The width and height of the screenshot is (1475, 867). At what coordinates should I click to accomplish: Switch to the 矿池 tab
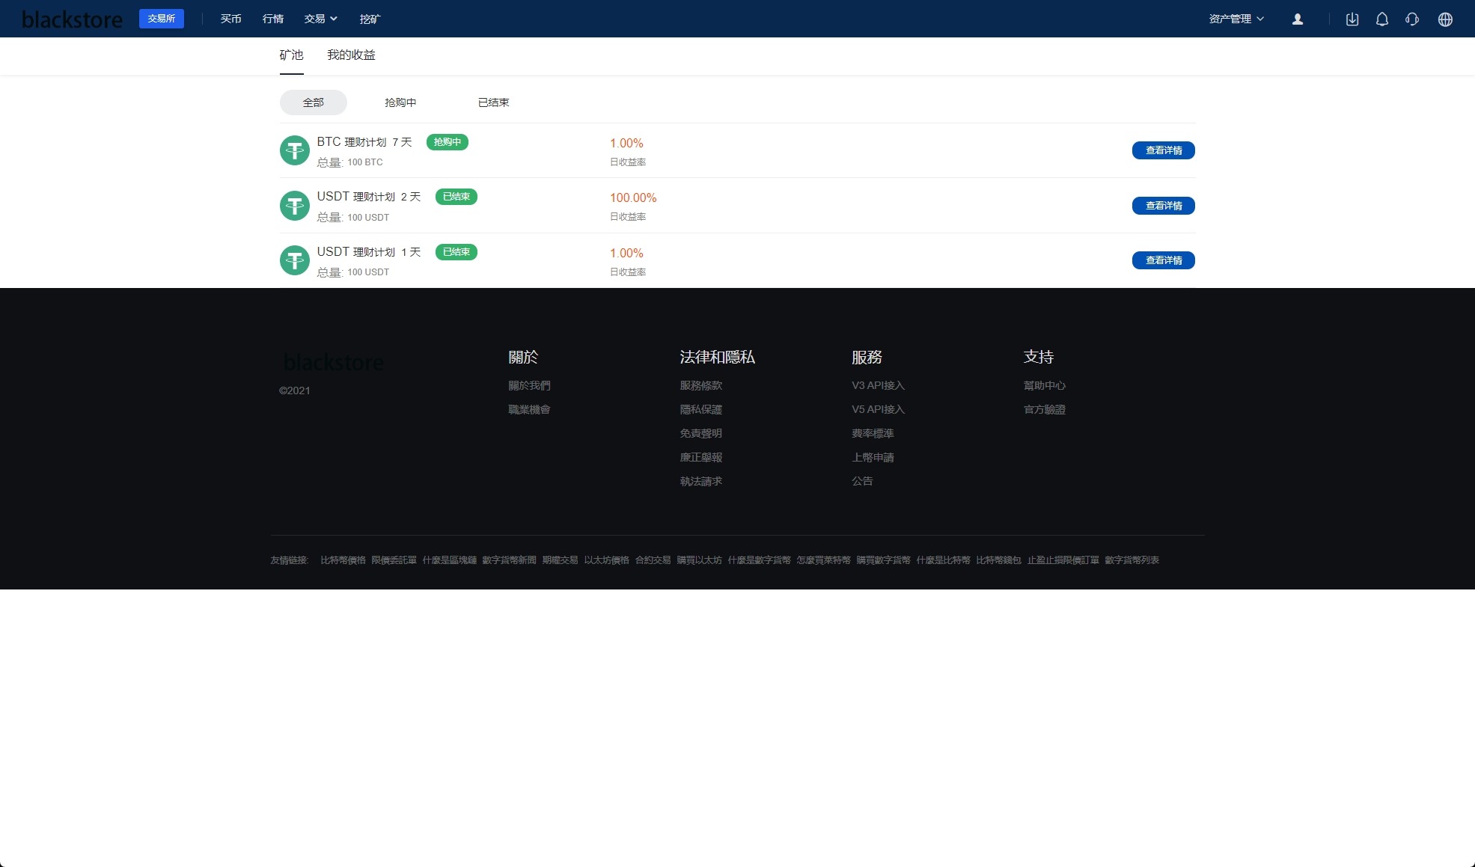click(x=292, y=55)
